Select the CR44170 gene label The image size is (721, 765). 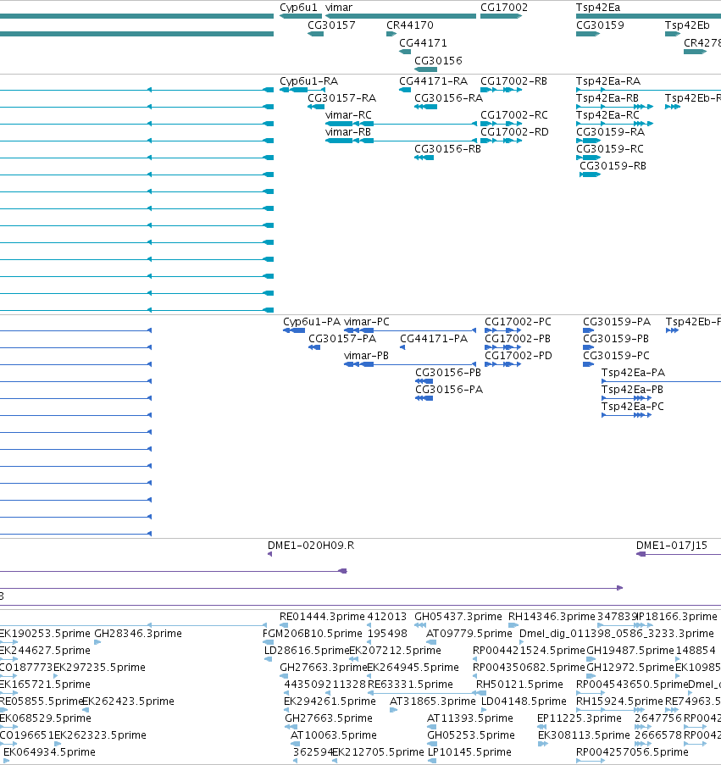pos(410,25)
